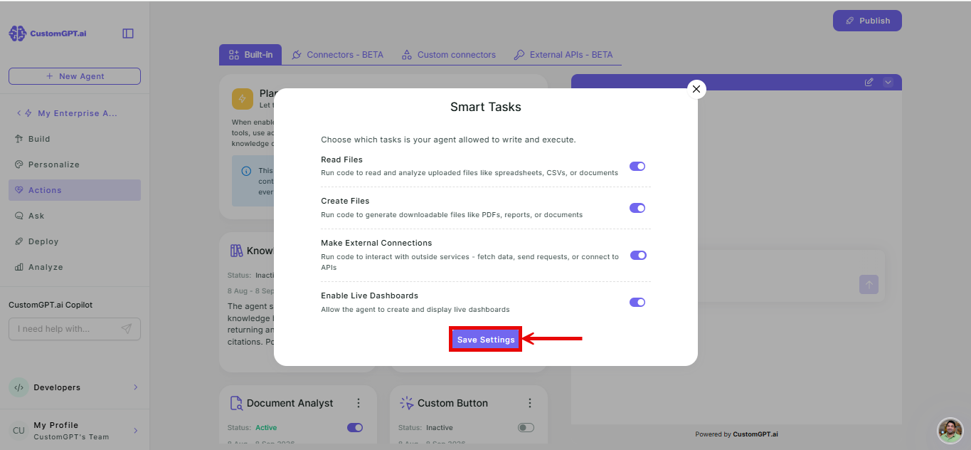Toggle the Read Files switch
Image resolution: width=971 pixels, height=450 pixels.
coord(637,166)
